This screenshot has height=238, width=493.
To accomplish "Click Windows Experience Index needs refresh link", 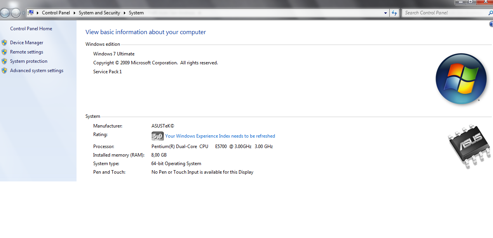I will [220, 136].
